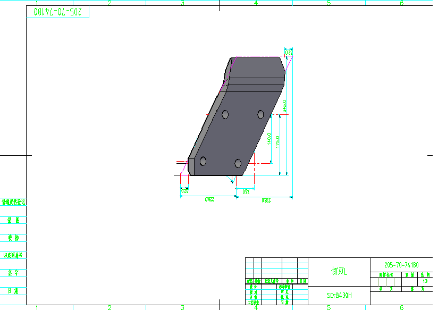Screen dimensions: 438x310
Task: Select the material text SCrB430H
Action: pyautogui.click(x=339, y=295)
